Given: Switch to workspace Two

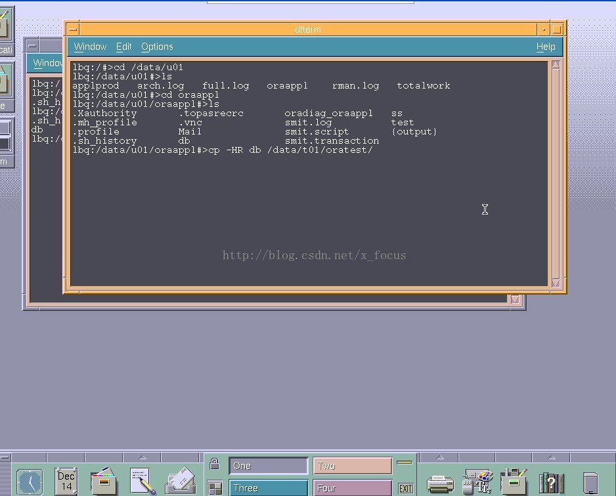Looking at the screenshot, I should click(x=353, y=466).
